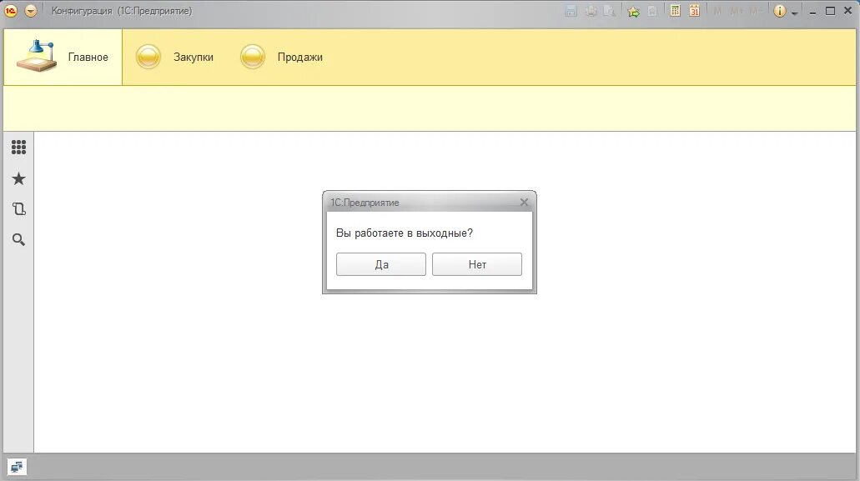Image resolution: width=860 pixels, height=481 pixels.
Task: Click the Print preview toolbar icon
Action: tap(610, 11)
